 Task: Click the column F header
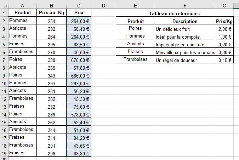click(185, 5)
